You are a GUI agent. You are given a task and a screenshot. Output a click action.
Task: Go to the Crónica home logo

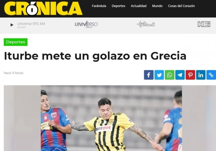coord(43,8)
